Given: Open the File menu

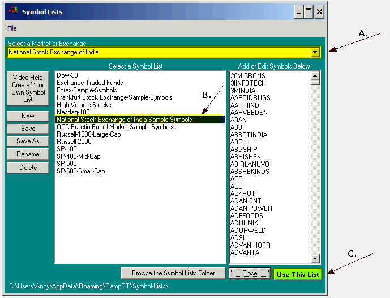Looking at the screenshot, I should tap(12, 28).
